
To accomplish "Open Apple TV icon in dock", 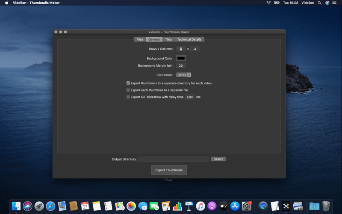I will tap(223, 206).
